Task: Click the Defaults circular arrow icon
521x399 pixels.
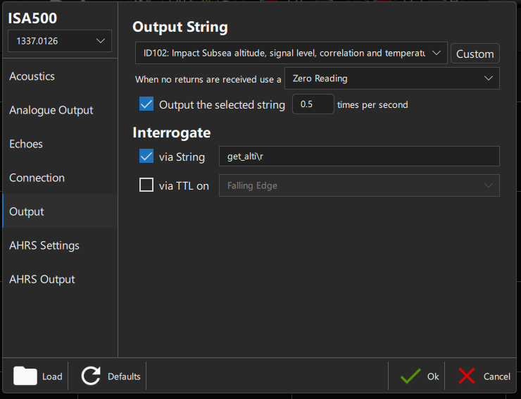Action: tap(91, 376)
